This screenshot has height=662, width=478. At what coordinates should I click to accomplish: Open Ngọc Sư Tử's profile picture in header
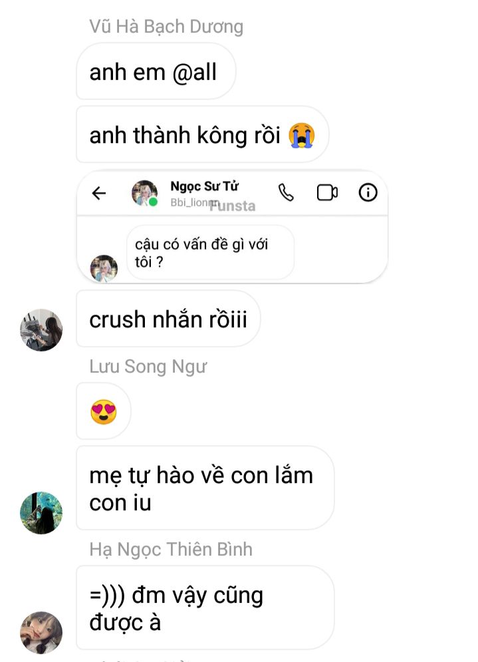(x=145, y=194)
